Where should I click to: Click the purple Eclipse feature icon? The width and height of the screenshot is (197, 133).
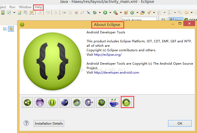click(40, 103)
